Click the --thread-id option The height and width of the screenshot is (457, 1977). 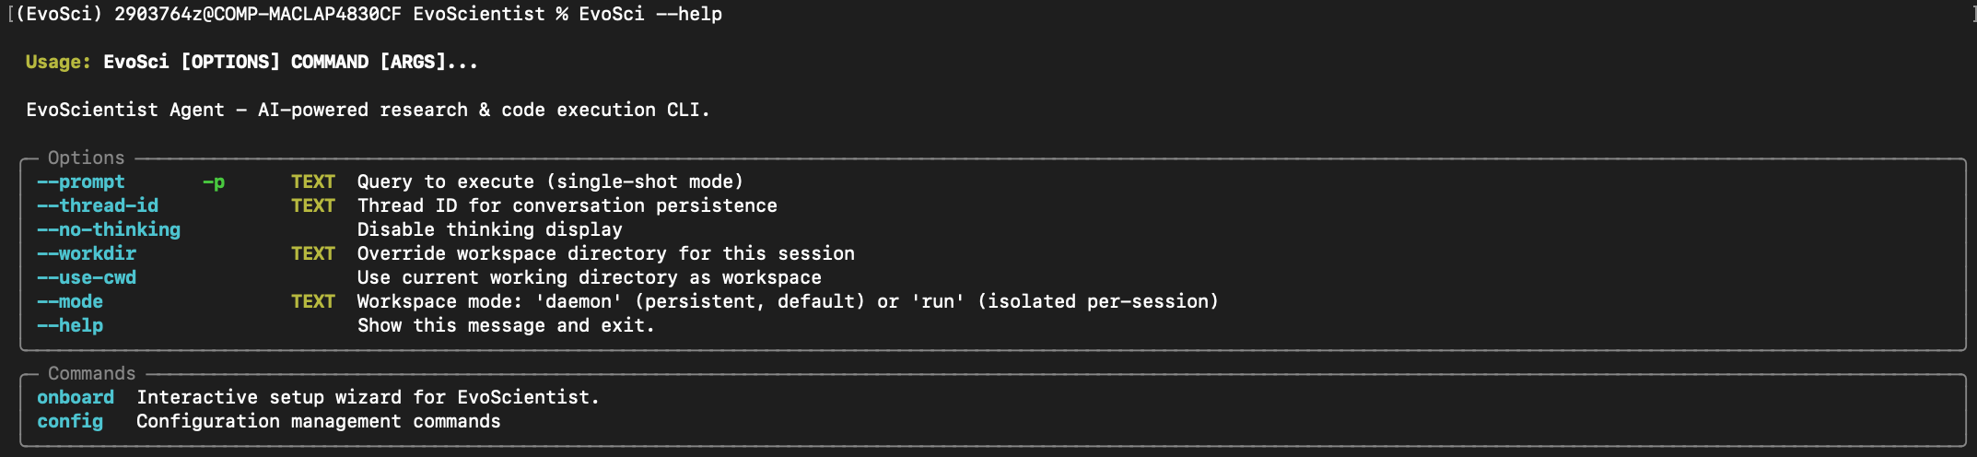(x=98, y=205)
